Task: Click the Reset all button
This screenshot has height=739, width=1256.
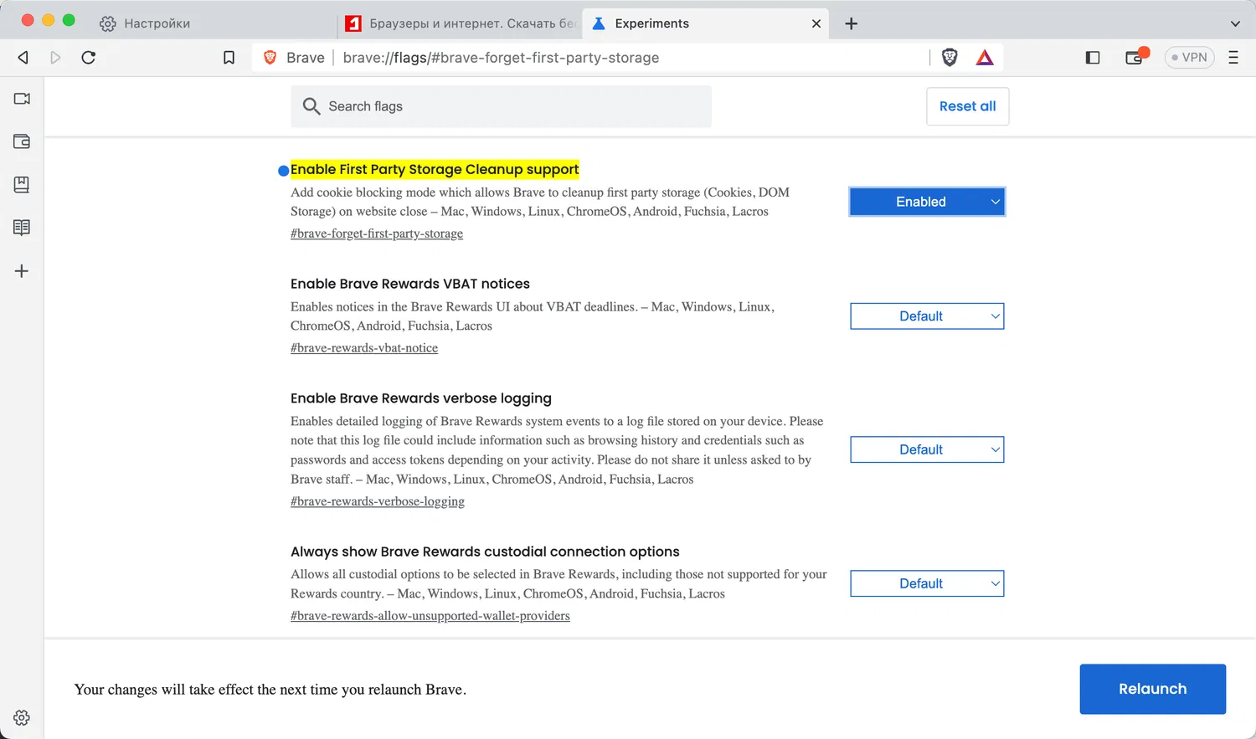Action: pos(967,106)
